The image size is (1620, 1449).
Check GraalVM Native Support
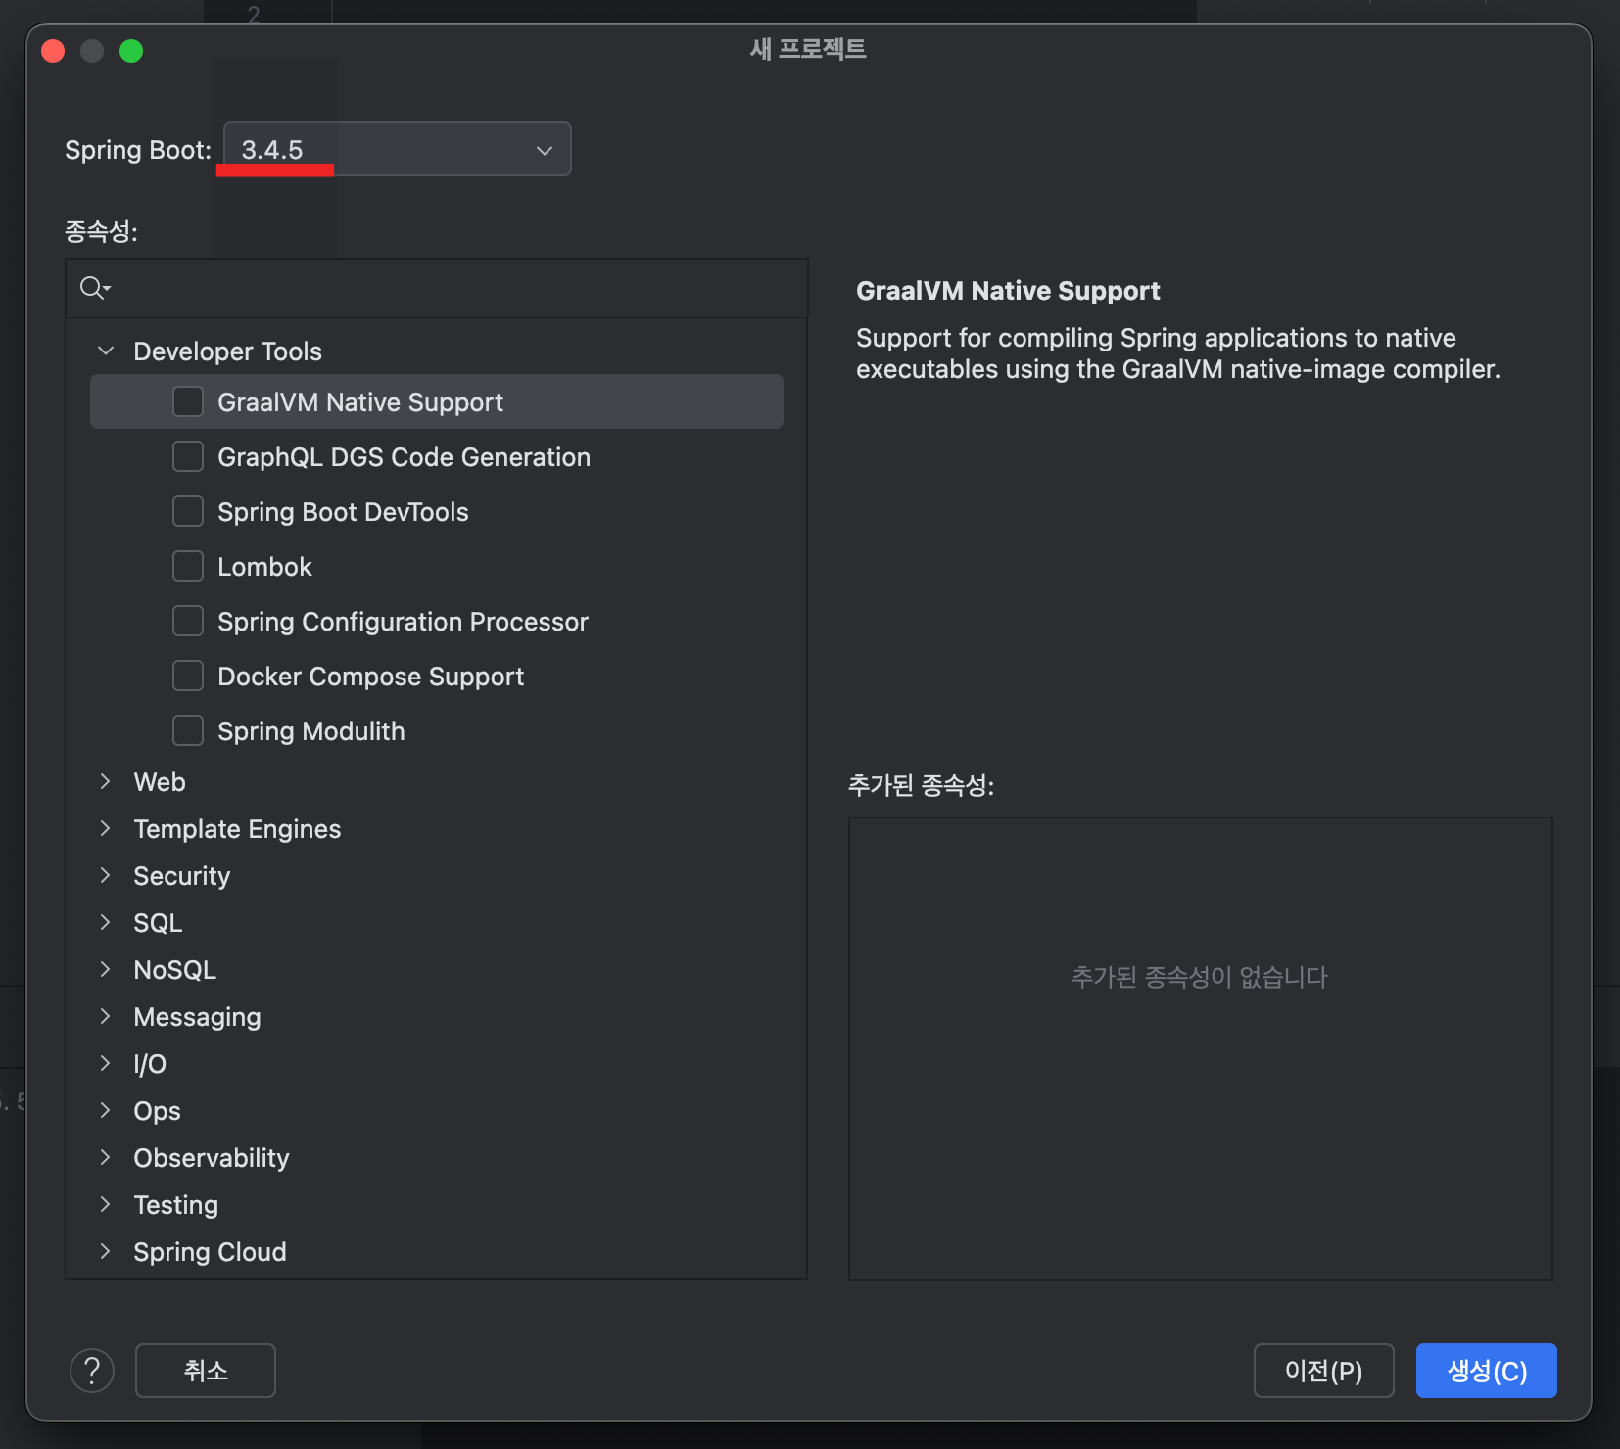point(188,401)
